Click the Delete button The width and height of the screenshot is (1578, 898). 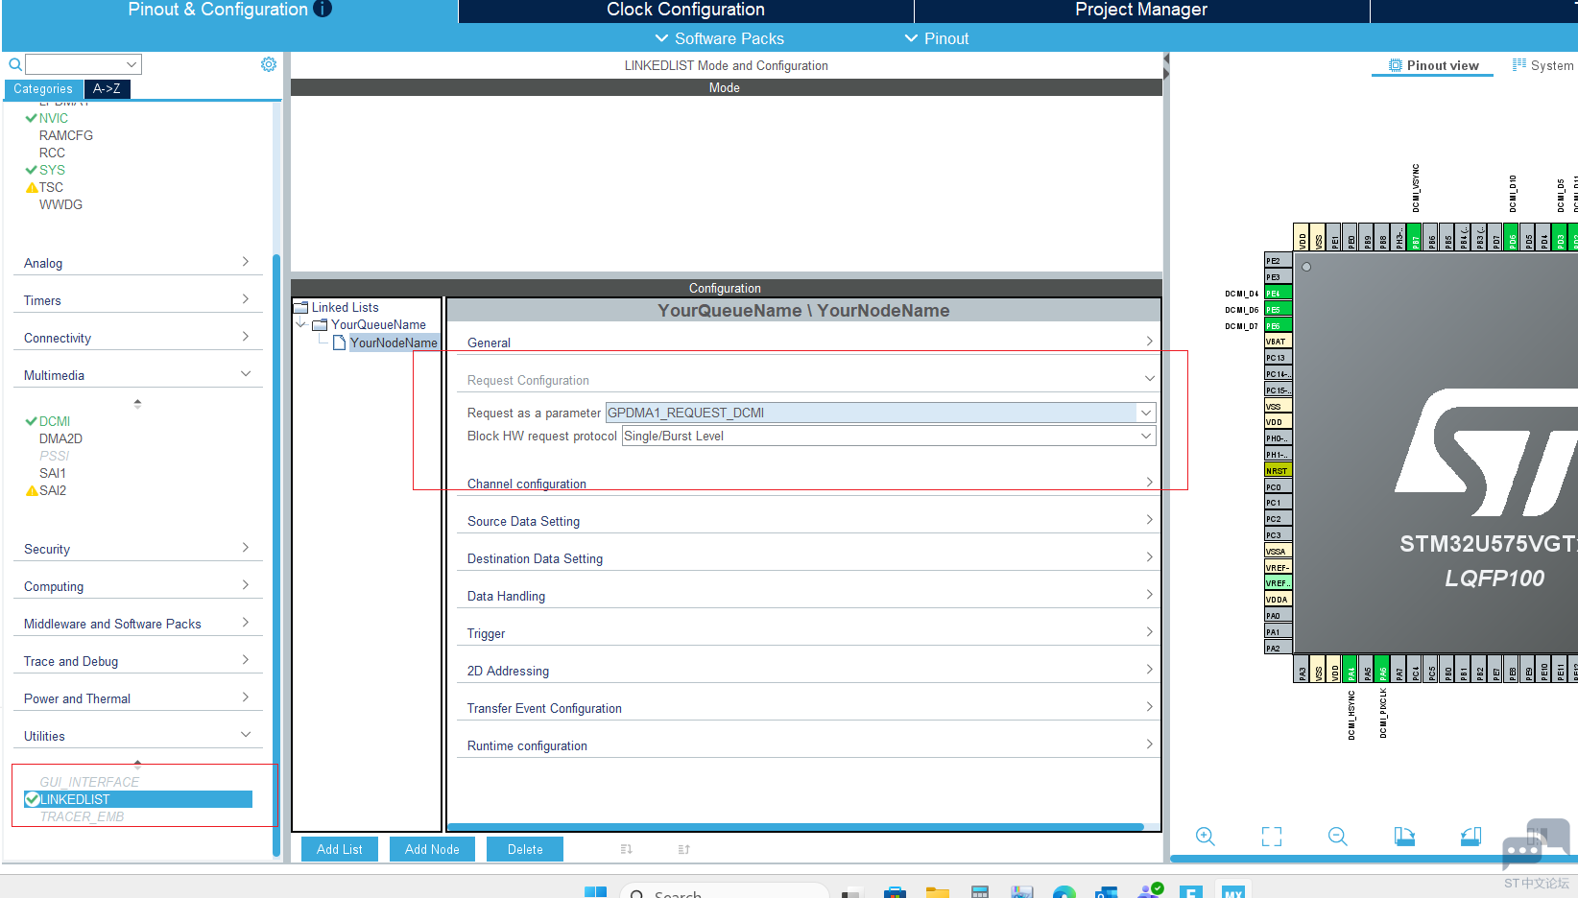[525, 849]
